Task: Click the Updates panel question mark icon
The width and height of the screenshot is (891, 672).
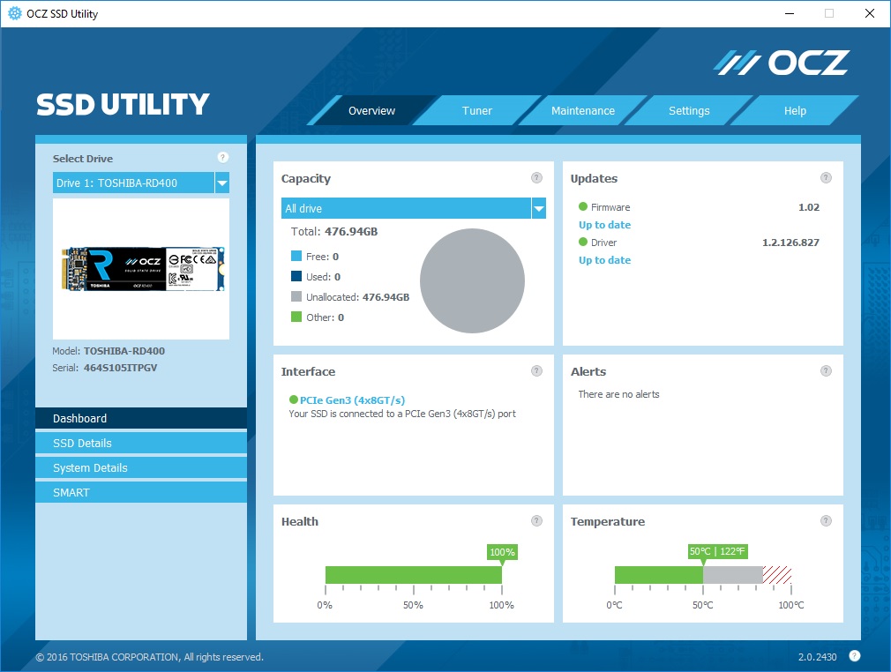Action: coord(826,178)
